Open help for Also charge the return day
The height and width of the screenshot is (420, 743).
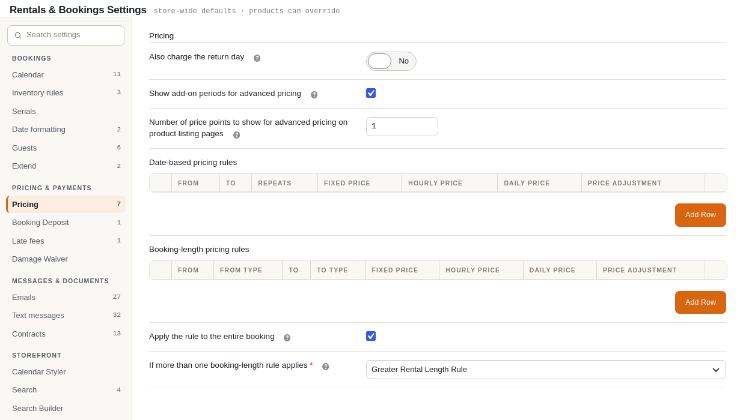(x=257, y=58)
